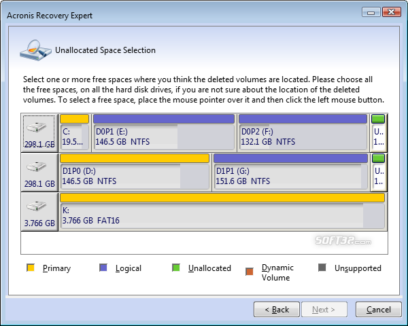This screenshot has width=408, height=326.
Task: Click the gray Unsupported legend swatch
Action: pos(322,268)
